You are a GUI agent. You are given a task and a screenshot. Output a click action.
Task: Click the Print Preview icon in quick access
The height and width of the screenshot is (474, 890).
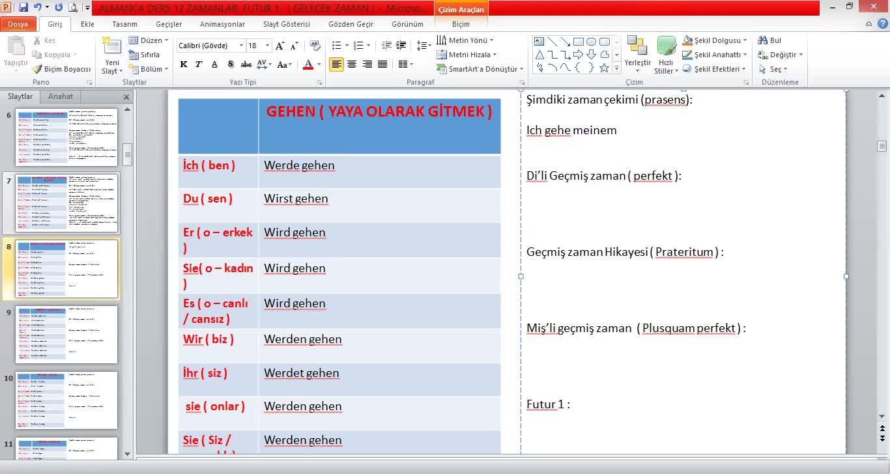(72, 8)
